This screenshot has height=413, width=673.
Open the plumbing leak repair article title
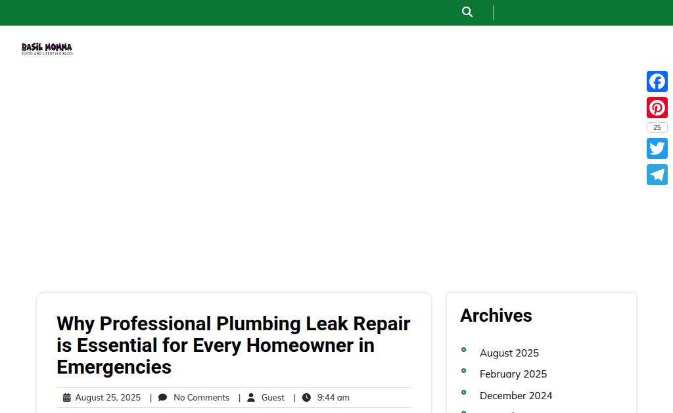(233, 345)
